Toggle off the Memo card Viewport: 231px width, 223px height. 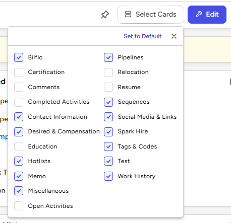(19, 176)
